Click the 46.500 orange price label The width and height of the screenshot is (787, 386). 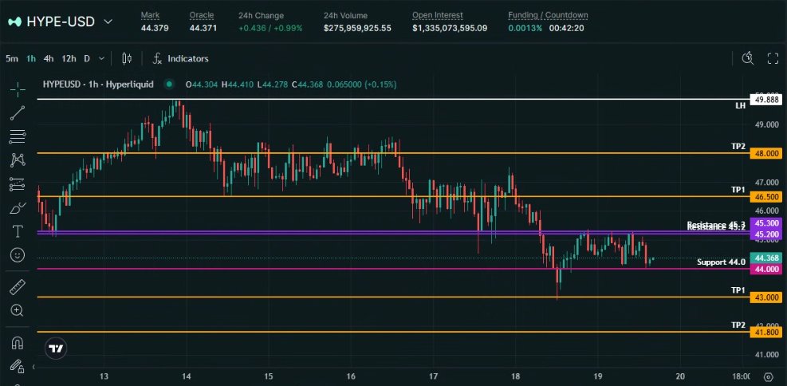766,197
